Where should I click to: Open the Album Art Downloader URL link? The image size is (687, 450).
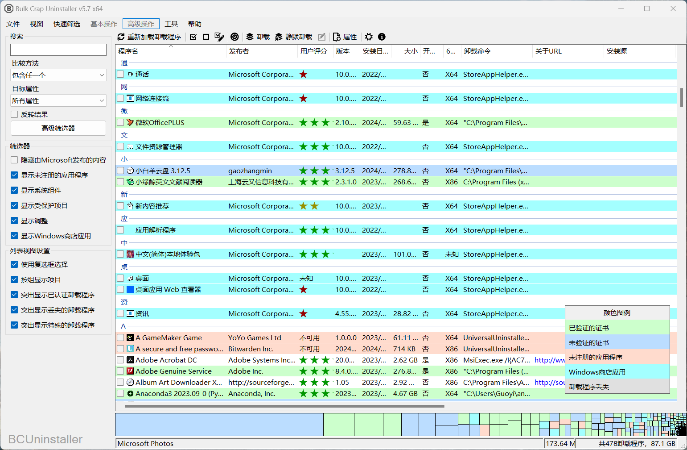click(x=549, y=382)
